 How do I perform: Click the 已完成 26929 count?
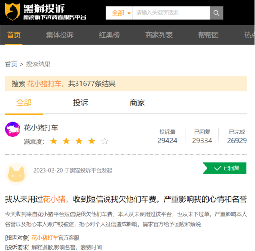tap(237, 136)
